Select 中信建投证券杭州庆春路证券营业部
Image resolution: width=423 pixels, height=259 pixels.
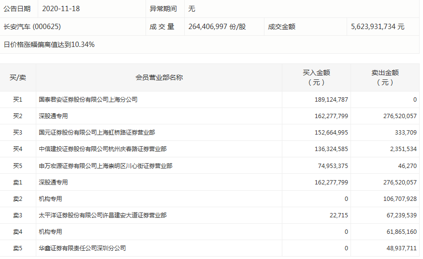coord(102,149)
